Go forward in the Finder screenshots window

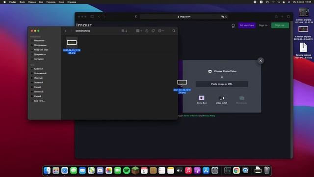[71, 30]
